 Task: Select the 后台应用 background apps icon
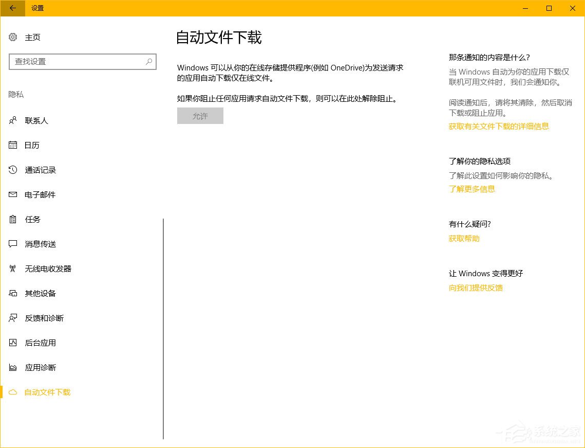point(13,343)
